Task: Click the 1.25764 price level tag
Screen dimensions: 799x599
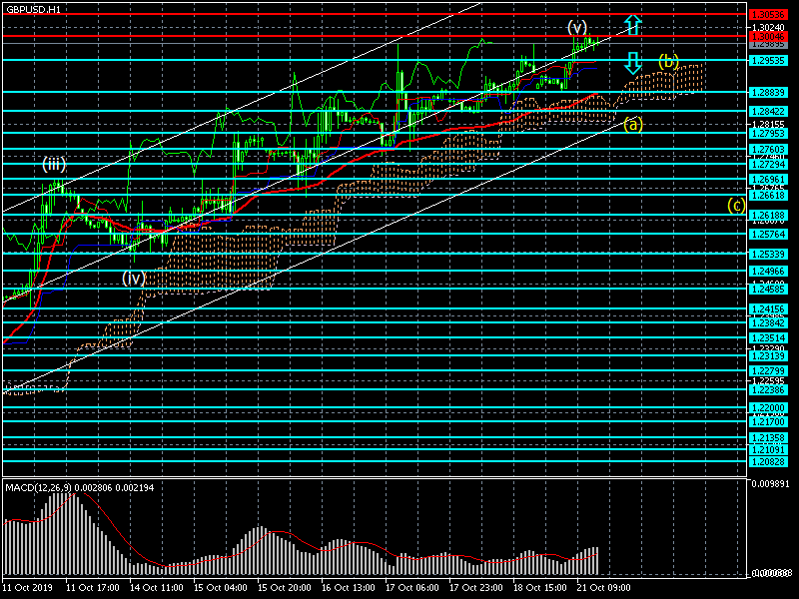Action: tap(769, 235)
